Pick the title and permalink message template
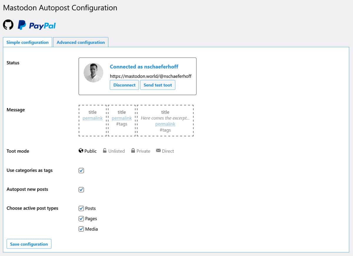This screenshot has height=256, width=353. (x=93, y=120)
